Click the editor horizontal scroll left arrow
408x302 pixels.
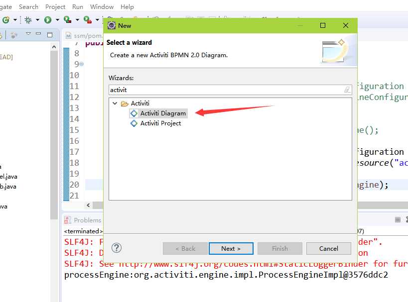tap(89, 205)
